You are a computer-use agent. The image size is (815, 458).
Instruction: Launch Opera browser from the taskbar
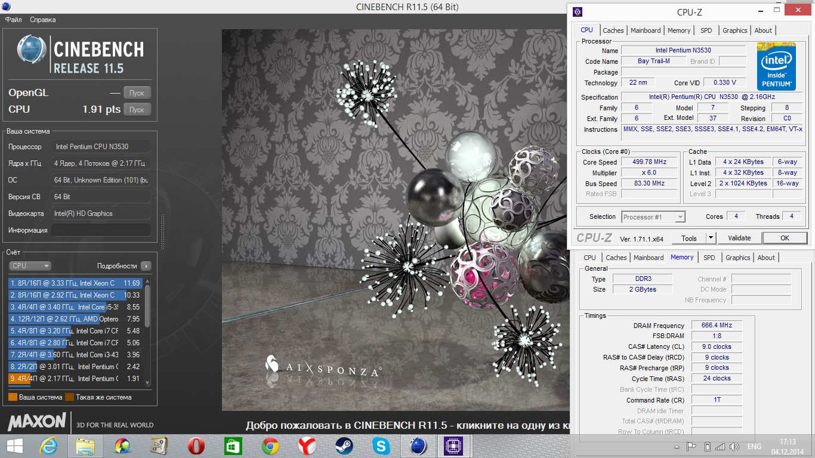(196, 445)
